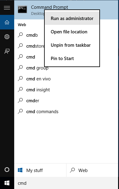Viewport: 119px width, 189px height.
Task: Open the Windows Start button
Action: [7, 183]
